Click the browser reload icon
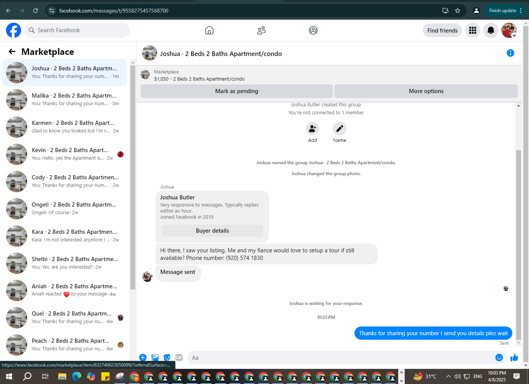529x384 pixels. [36, 11]
